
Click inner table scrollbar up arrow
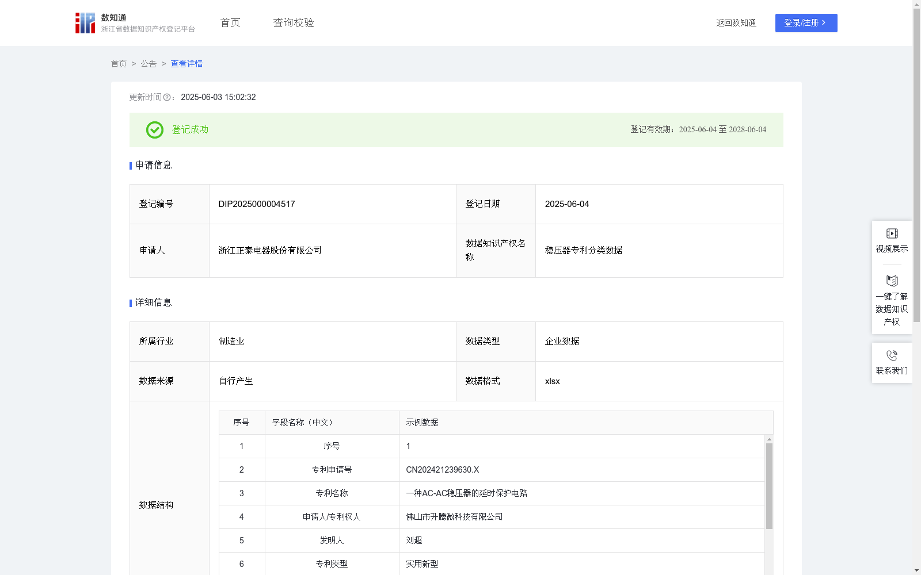tap(769, 439)
